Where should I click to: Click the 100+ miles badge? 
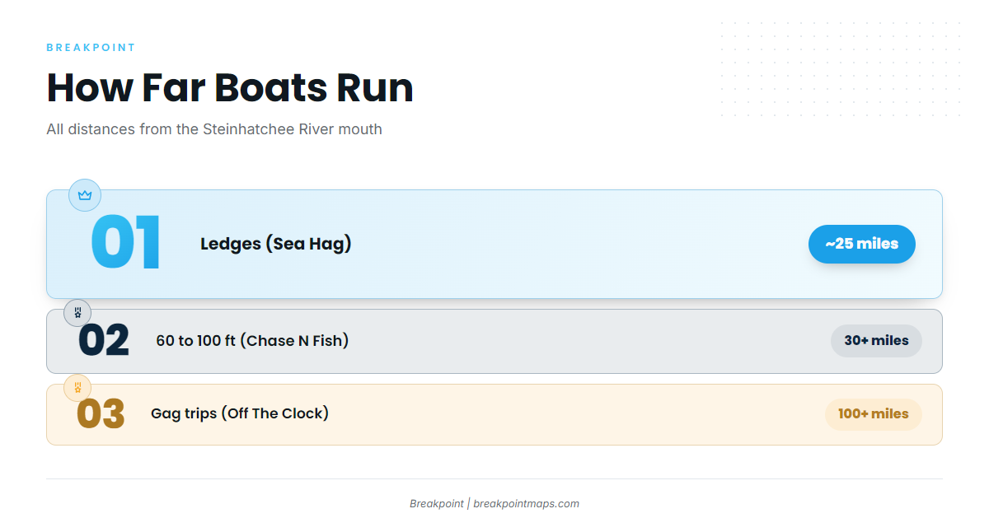coord(874,414)
